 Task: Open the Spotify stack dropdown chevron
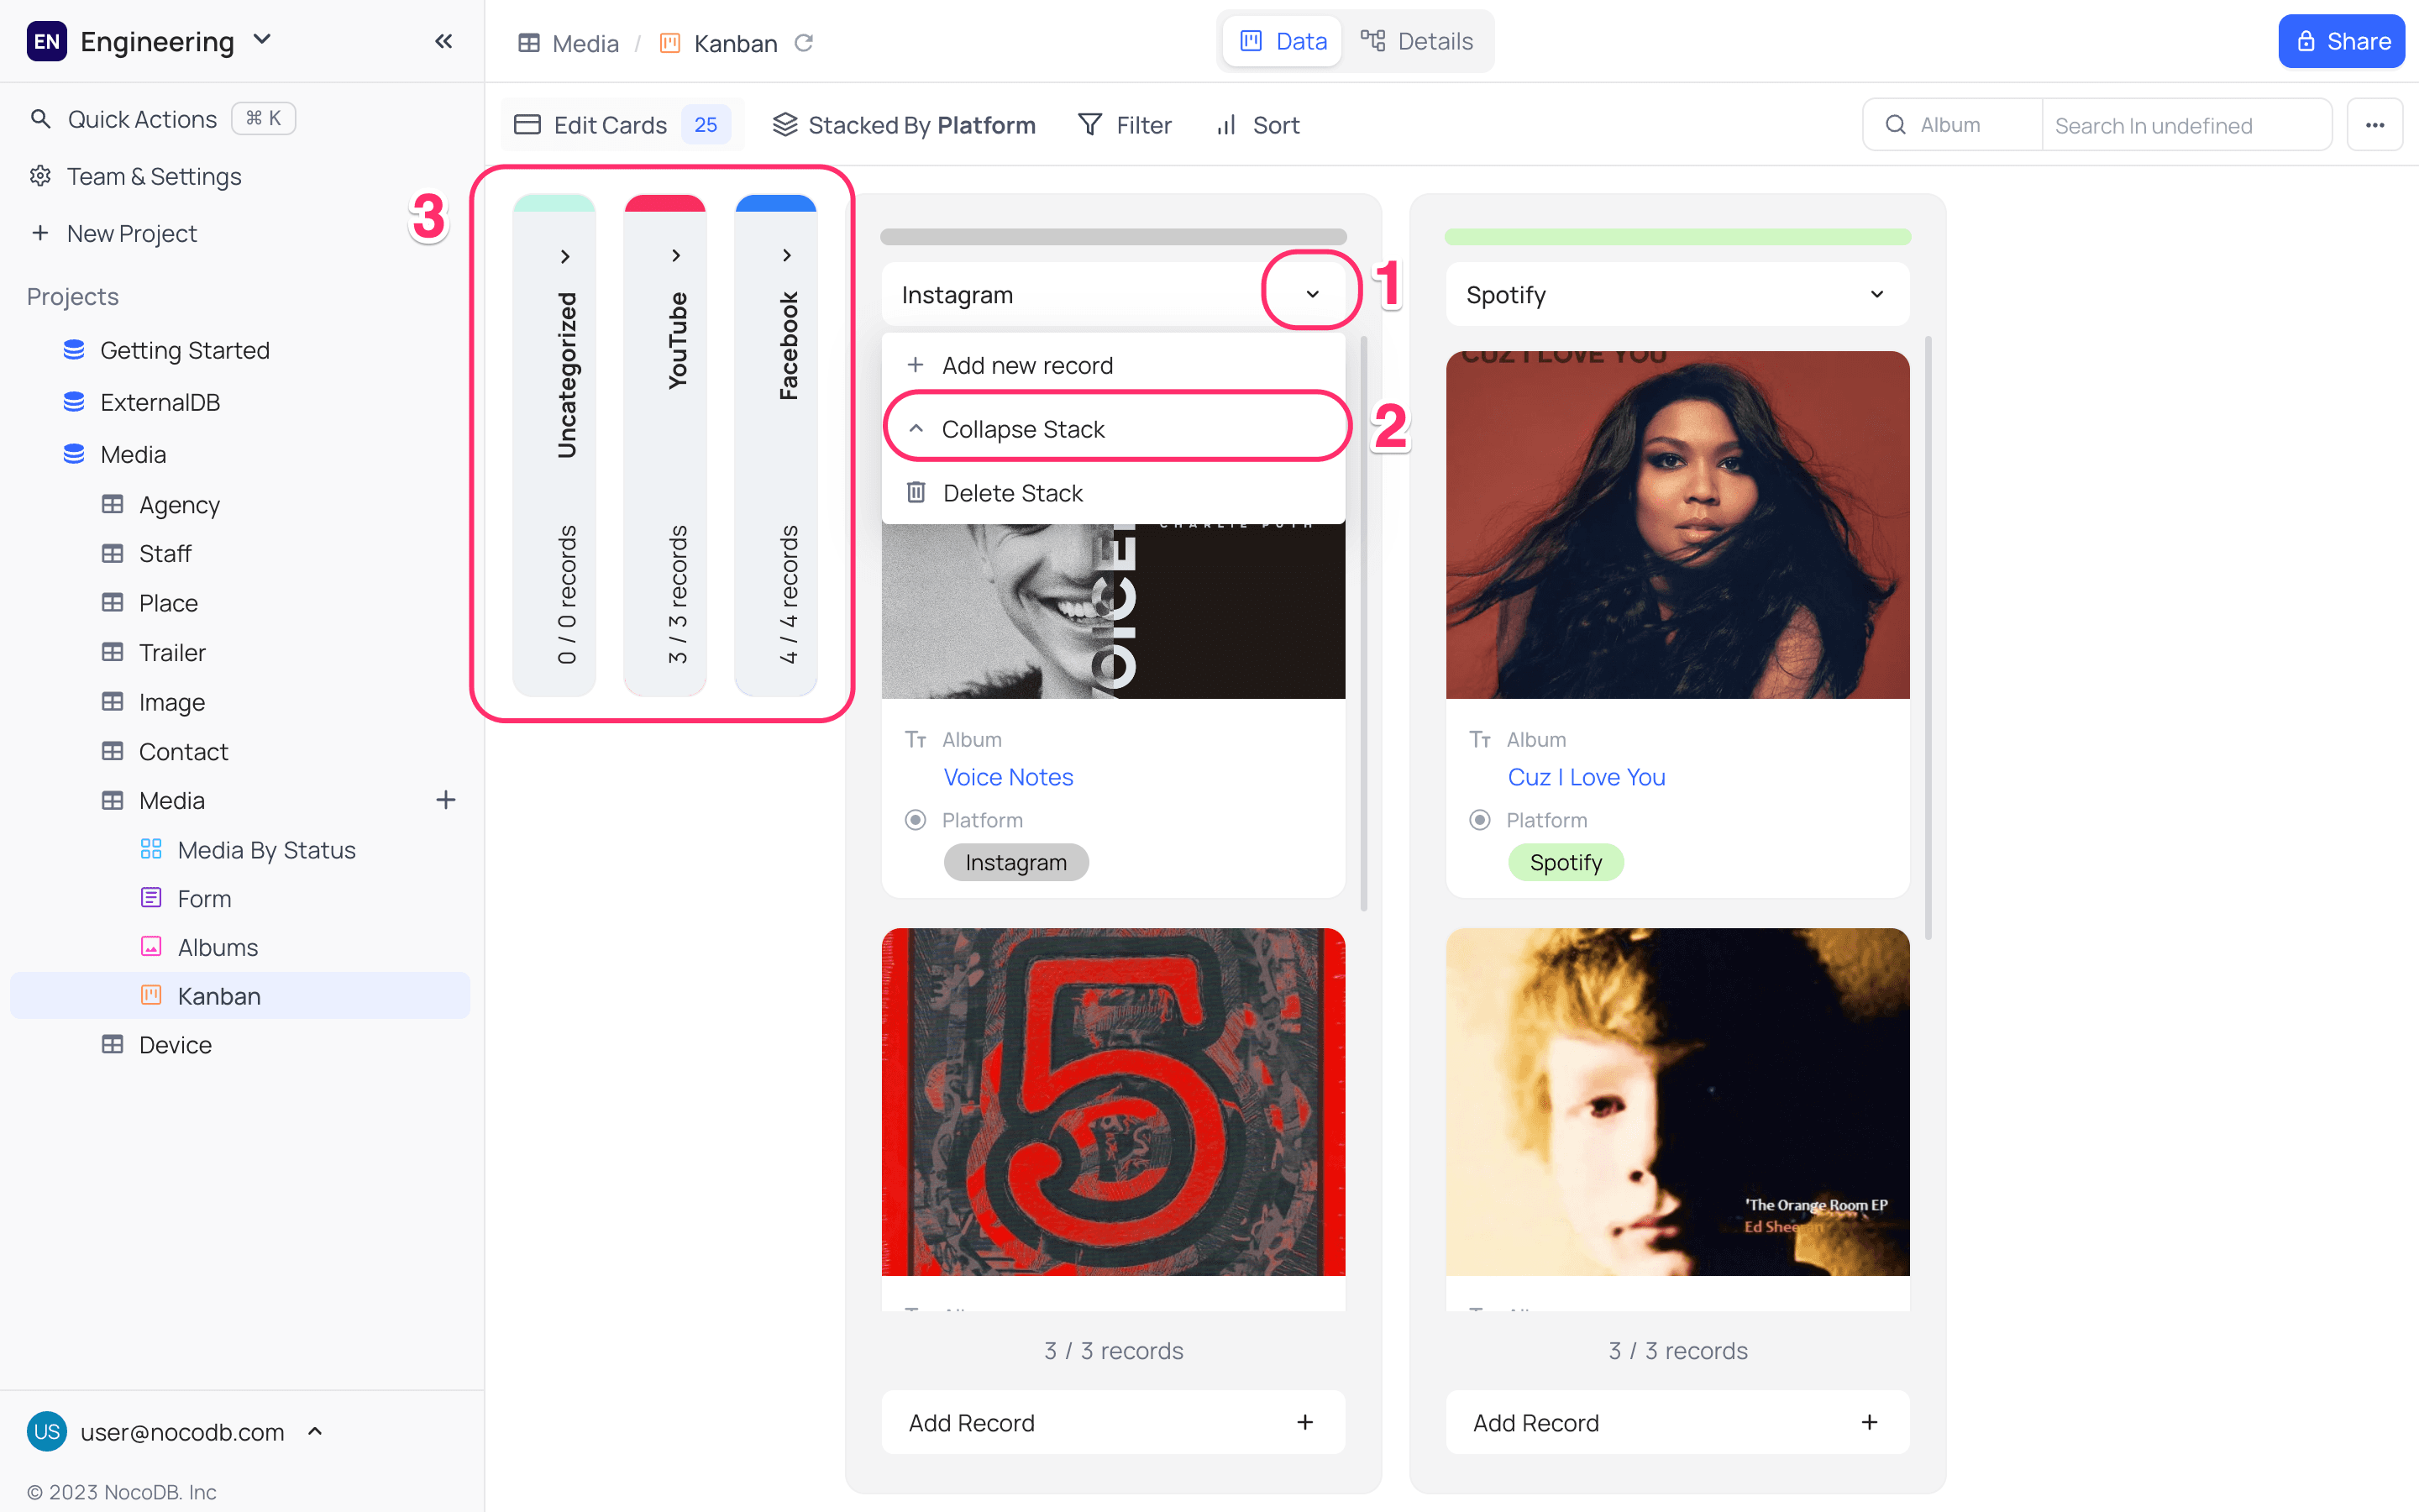[1876, 294]
